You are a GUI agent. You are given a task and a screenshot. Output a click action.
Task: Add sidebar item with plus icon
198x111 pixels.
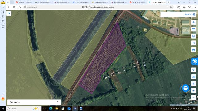[3, 94]
